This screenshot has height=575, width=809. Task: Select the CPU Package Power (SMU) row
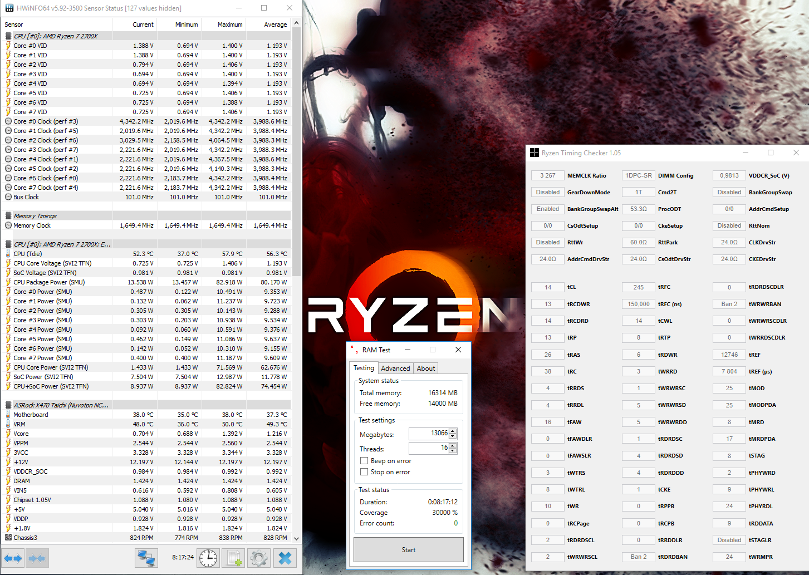click(x=146, y=282)
